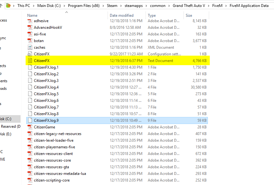Expand the chevron after This PC

pos(34,6)
